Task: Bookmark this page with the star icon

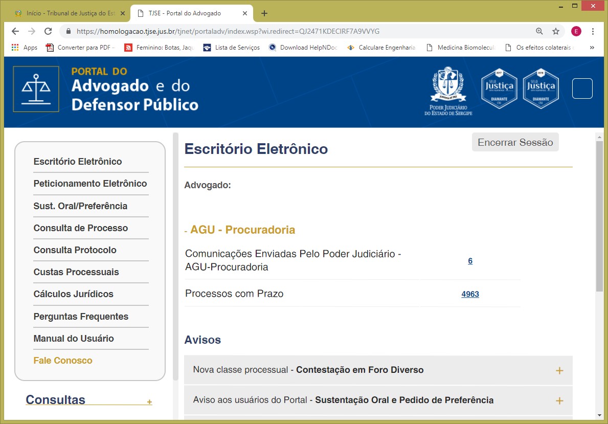Action: tap(556, 31)
